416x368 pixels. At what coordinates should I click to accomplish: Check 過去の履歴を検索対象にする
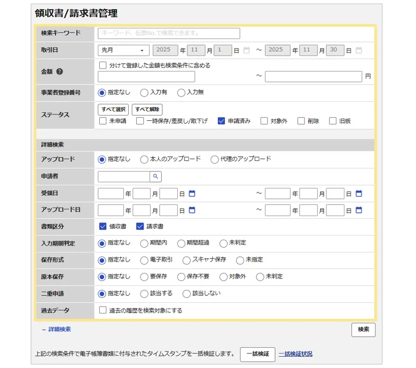pos(103,310)
